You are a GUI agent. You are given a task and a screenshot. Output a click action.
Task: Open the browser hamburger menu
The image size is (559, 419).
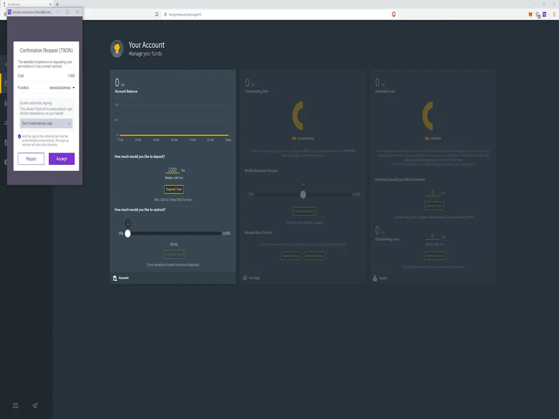tap(552, 14)
